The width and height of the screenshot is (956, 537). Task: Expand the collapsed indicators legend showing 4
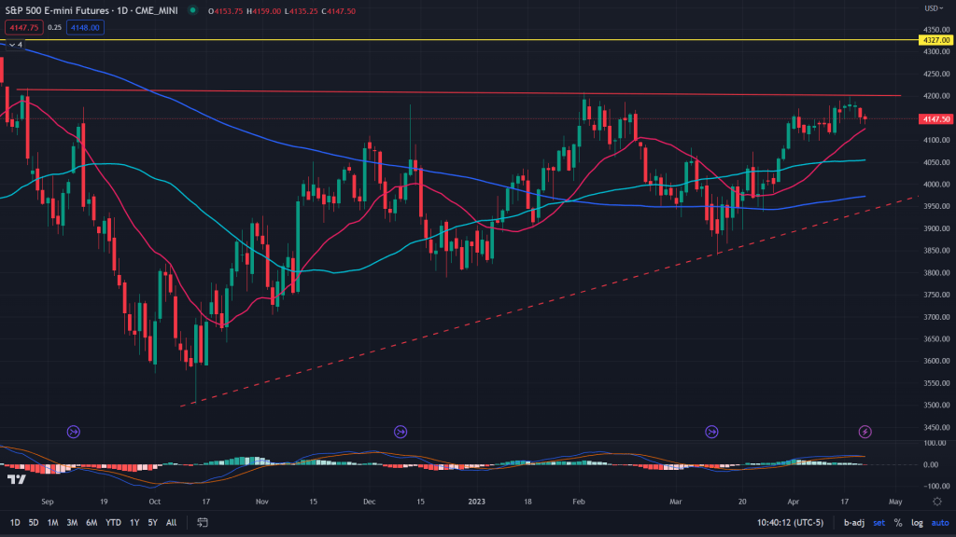pos(13,43)
